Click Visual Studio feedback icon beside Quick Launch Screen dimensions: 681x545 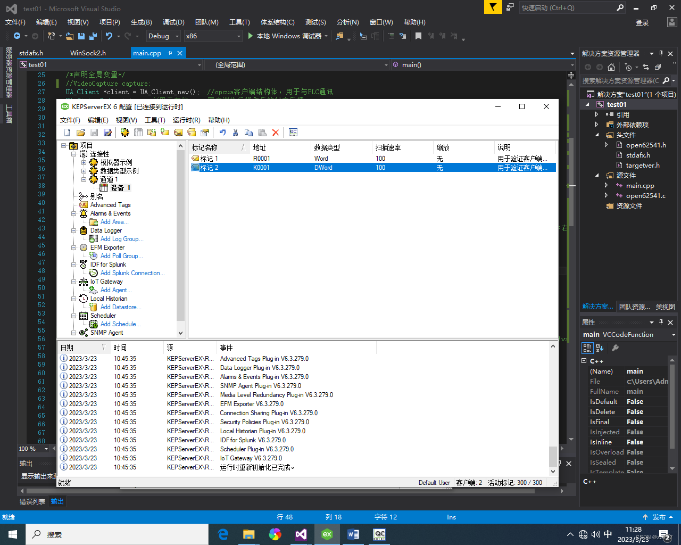pos(510,7)
